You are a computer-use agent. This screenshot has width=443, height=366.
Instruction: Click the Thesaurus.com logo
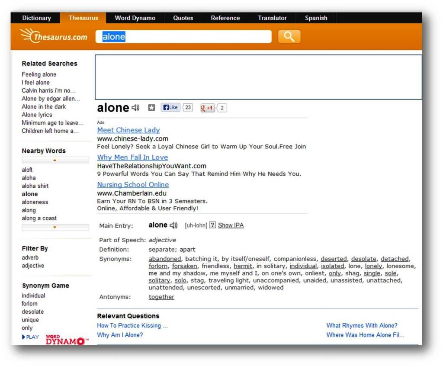pyautogui.click(x=54, y=36)
